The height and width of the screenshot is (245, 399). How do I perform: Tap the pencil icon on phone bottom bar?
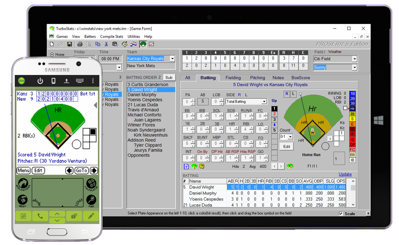[x=91, y=216]
